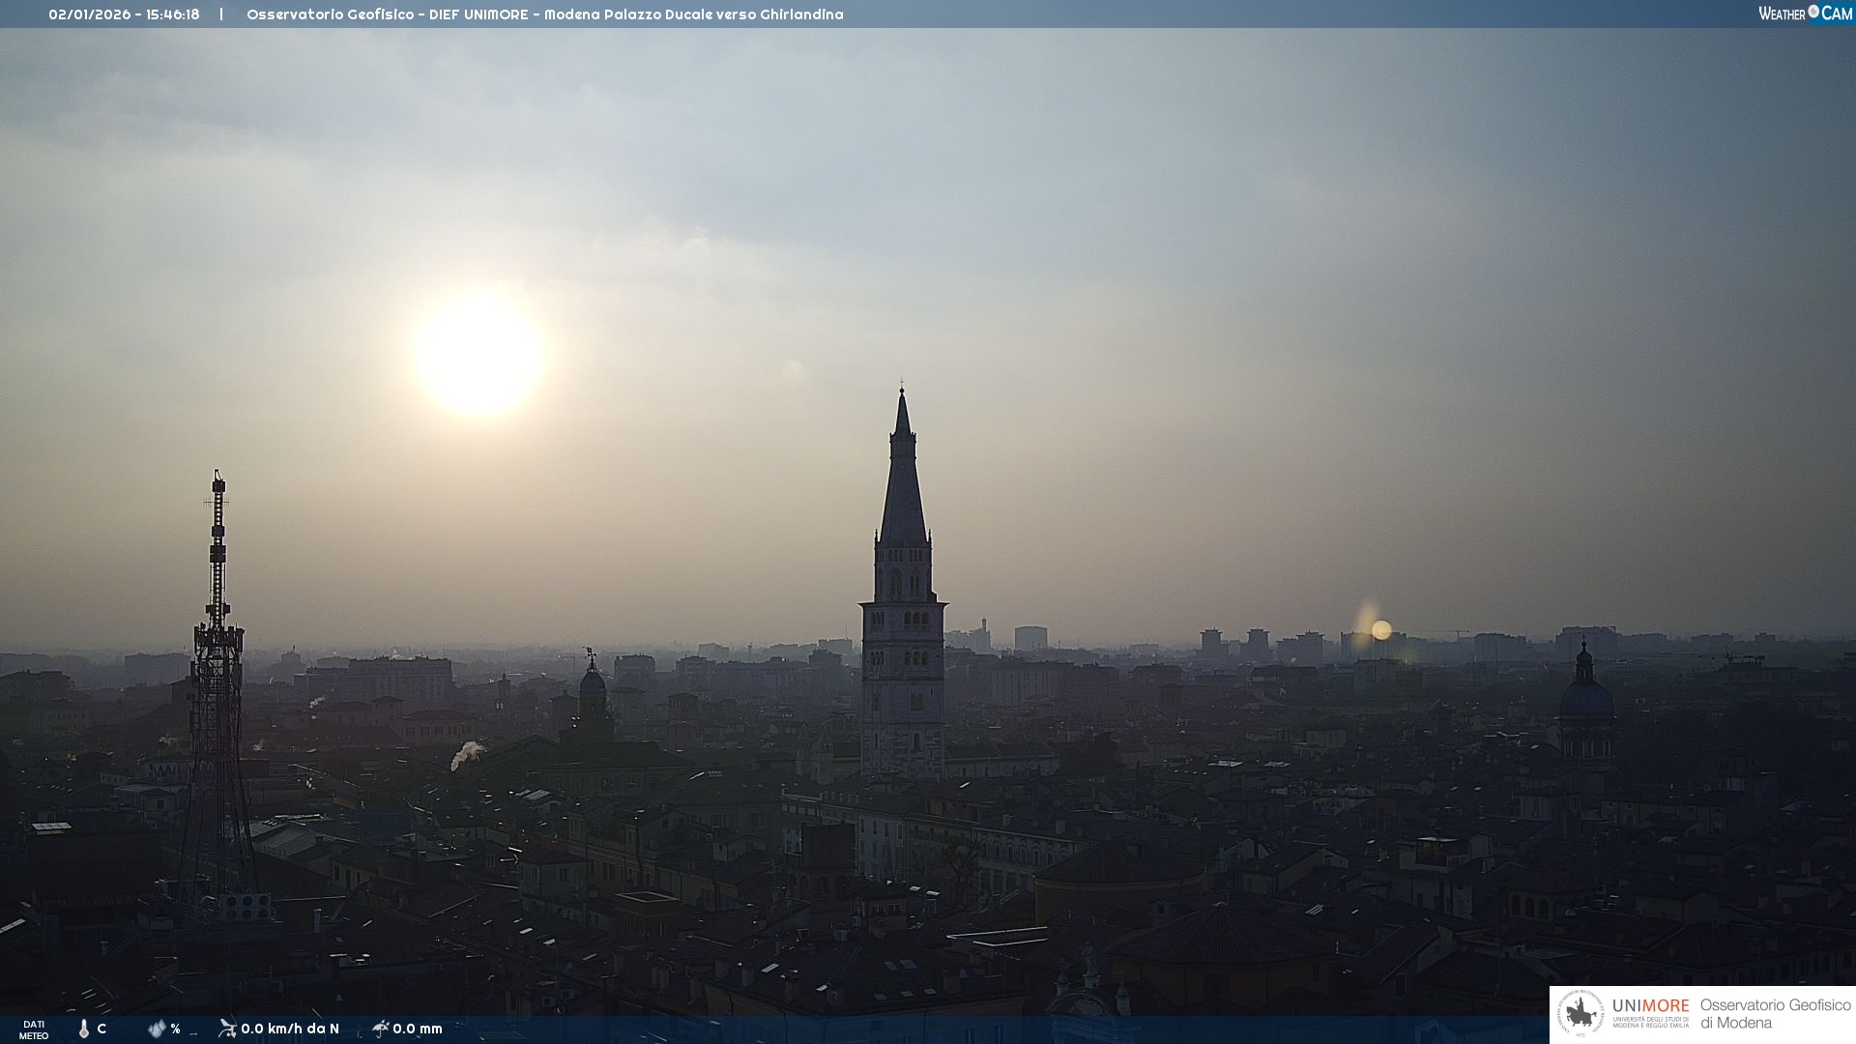The width and height of the screenshot is (1856, 1044).
Task: Click the wind anemometer icon
Action: coord(227,1029)
